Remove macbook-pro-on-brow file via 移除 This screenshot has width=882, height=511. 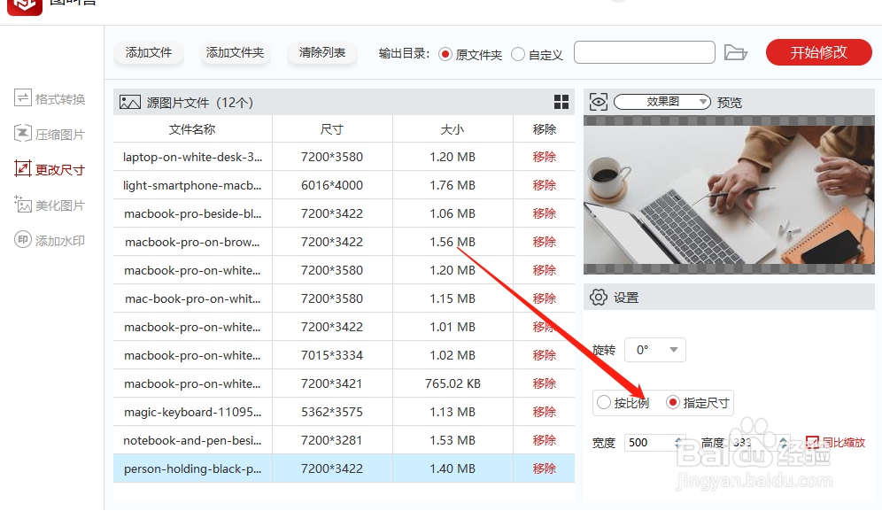pyautogui.click(x=543, y=242)
